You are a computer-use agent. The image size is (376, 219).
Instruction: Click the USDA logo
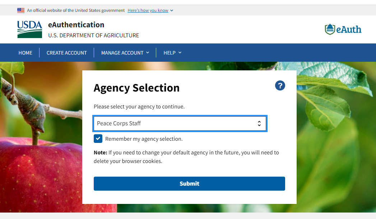pyautogui.click(x=29, y=29)
